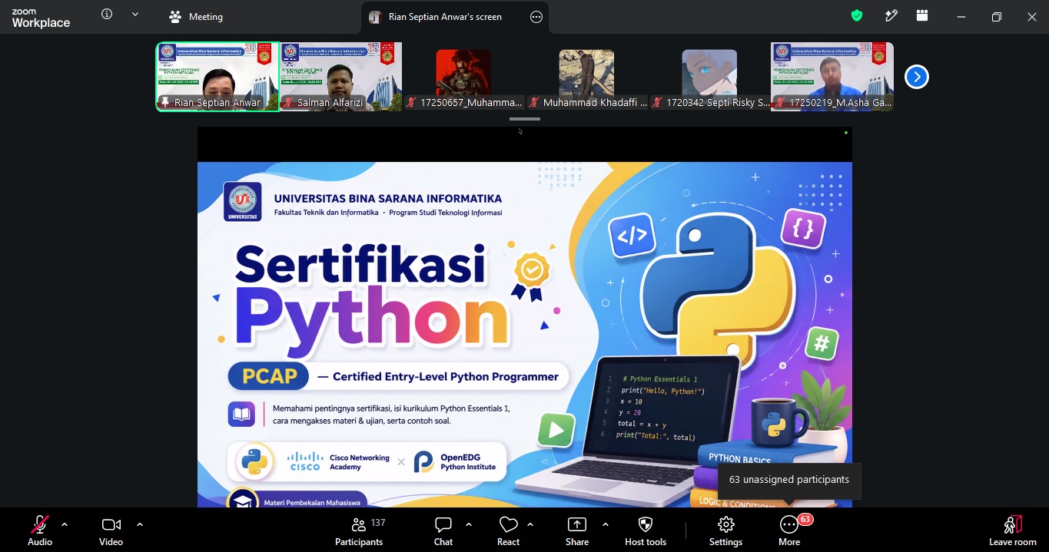The height and width of the screenshot is (552, 1049).
Task: Minimize the Zoom window
Action: (x=961, y=17)
